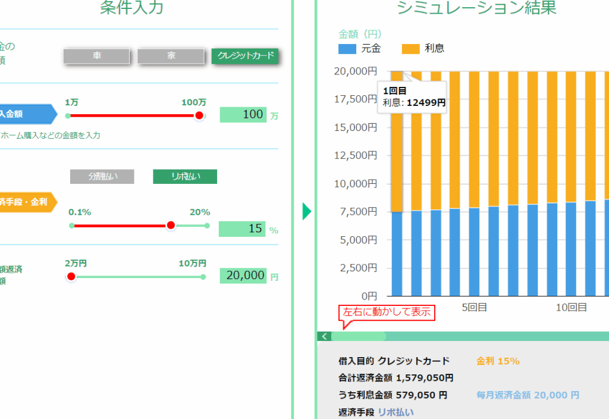The width and height of the screenshot is (609, 419).
Task: Select the クレジットカード purpose button
Action: 245,56
